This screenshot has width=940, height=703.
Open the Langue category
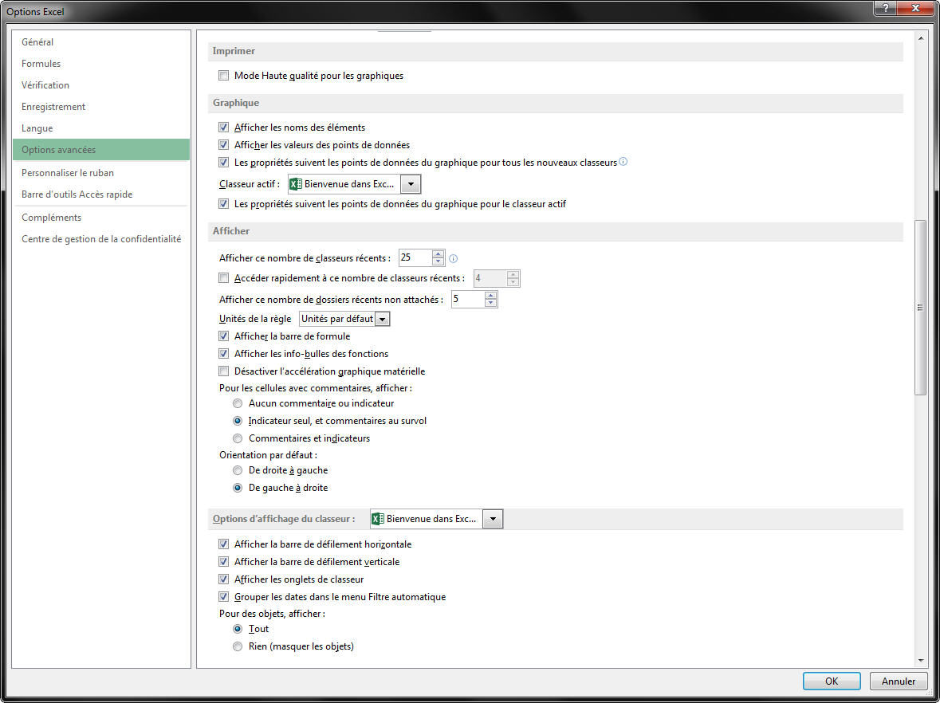click(x=100, y=128)
